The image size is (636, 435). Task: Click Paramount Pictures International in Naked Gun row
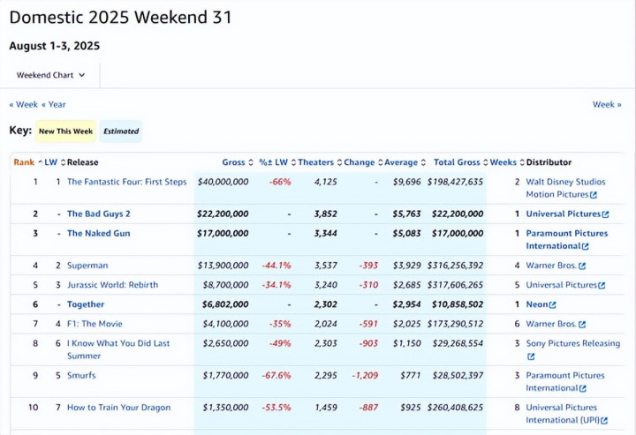coord(566,239)
